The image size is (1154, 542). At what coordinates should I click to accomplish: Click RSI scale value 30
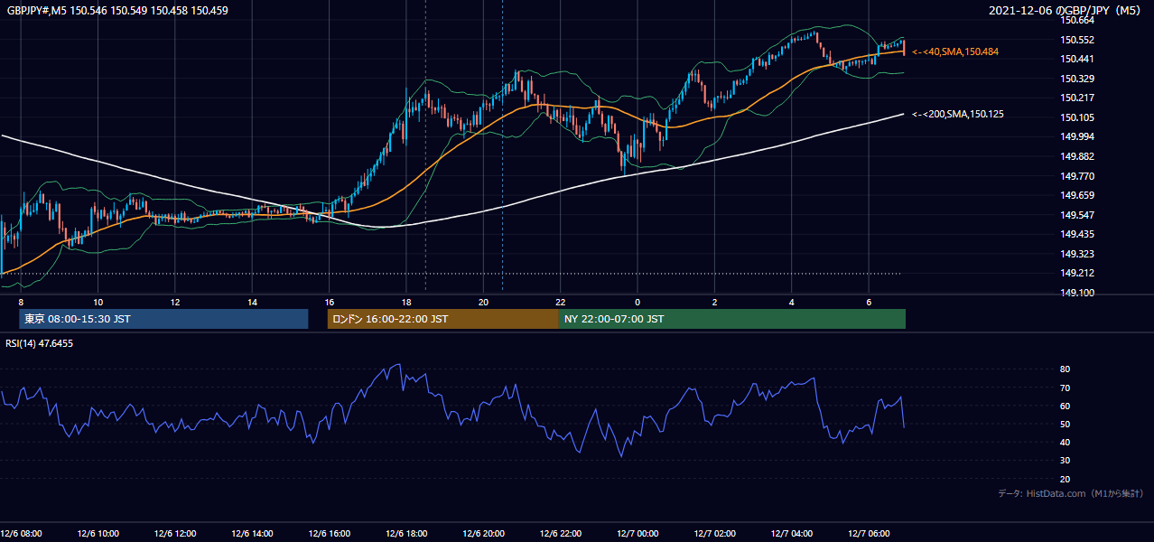click(x=1065, y=460)
